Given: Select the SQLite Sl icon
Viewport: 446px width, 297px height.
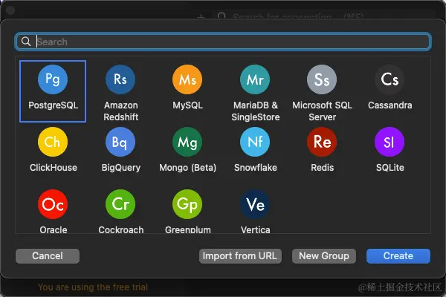Looking at the screenshot, I should pos(390,142).
